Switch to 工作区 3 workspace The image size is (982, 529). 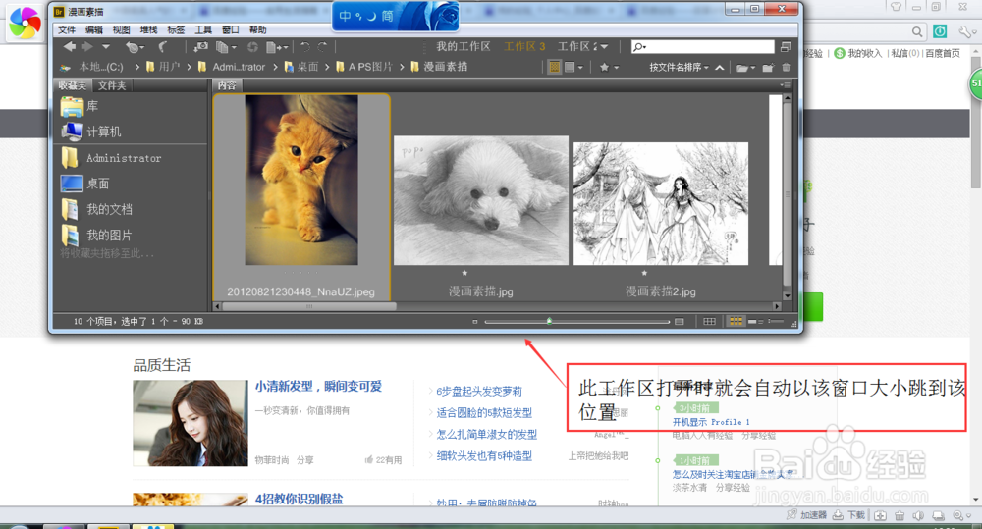[x=524, y=46]
